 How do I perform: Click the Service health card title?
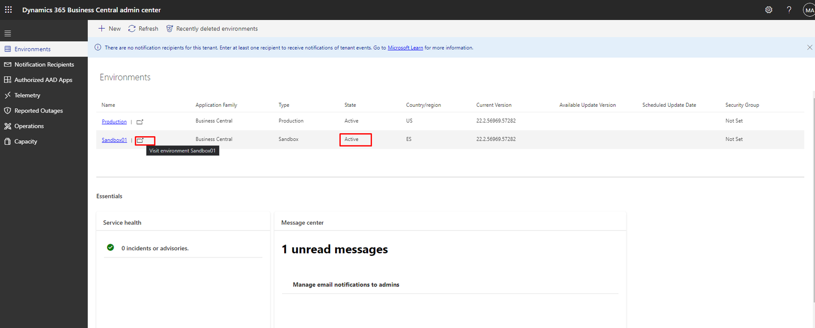coord(122,223)
